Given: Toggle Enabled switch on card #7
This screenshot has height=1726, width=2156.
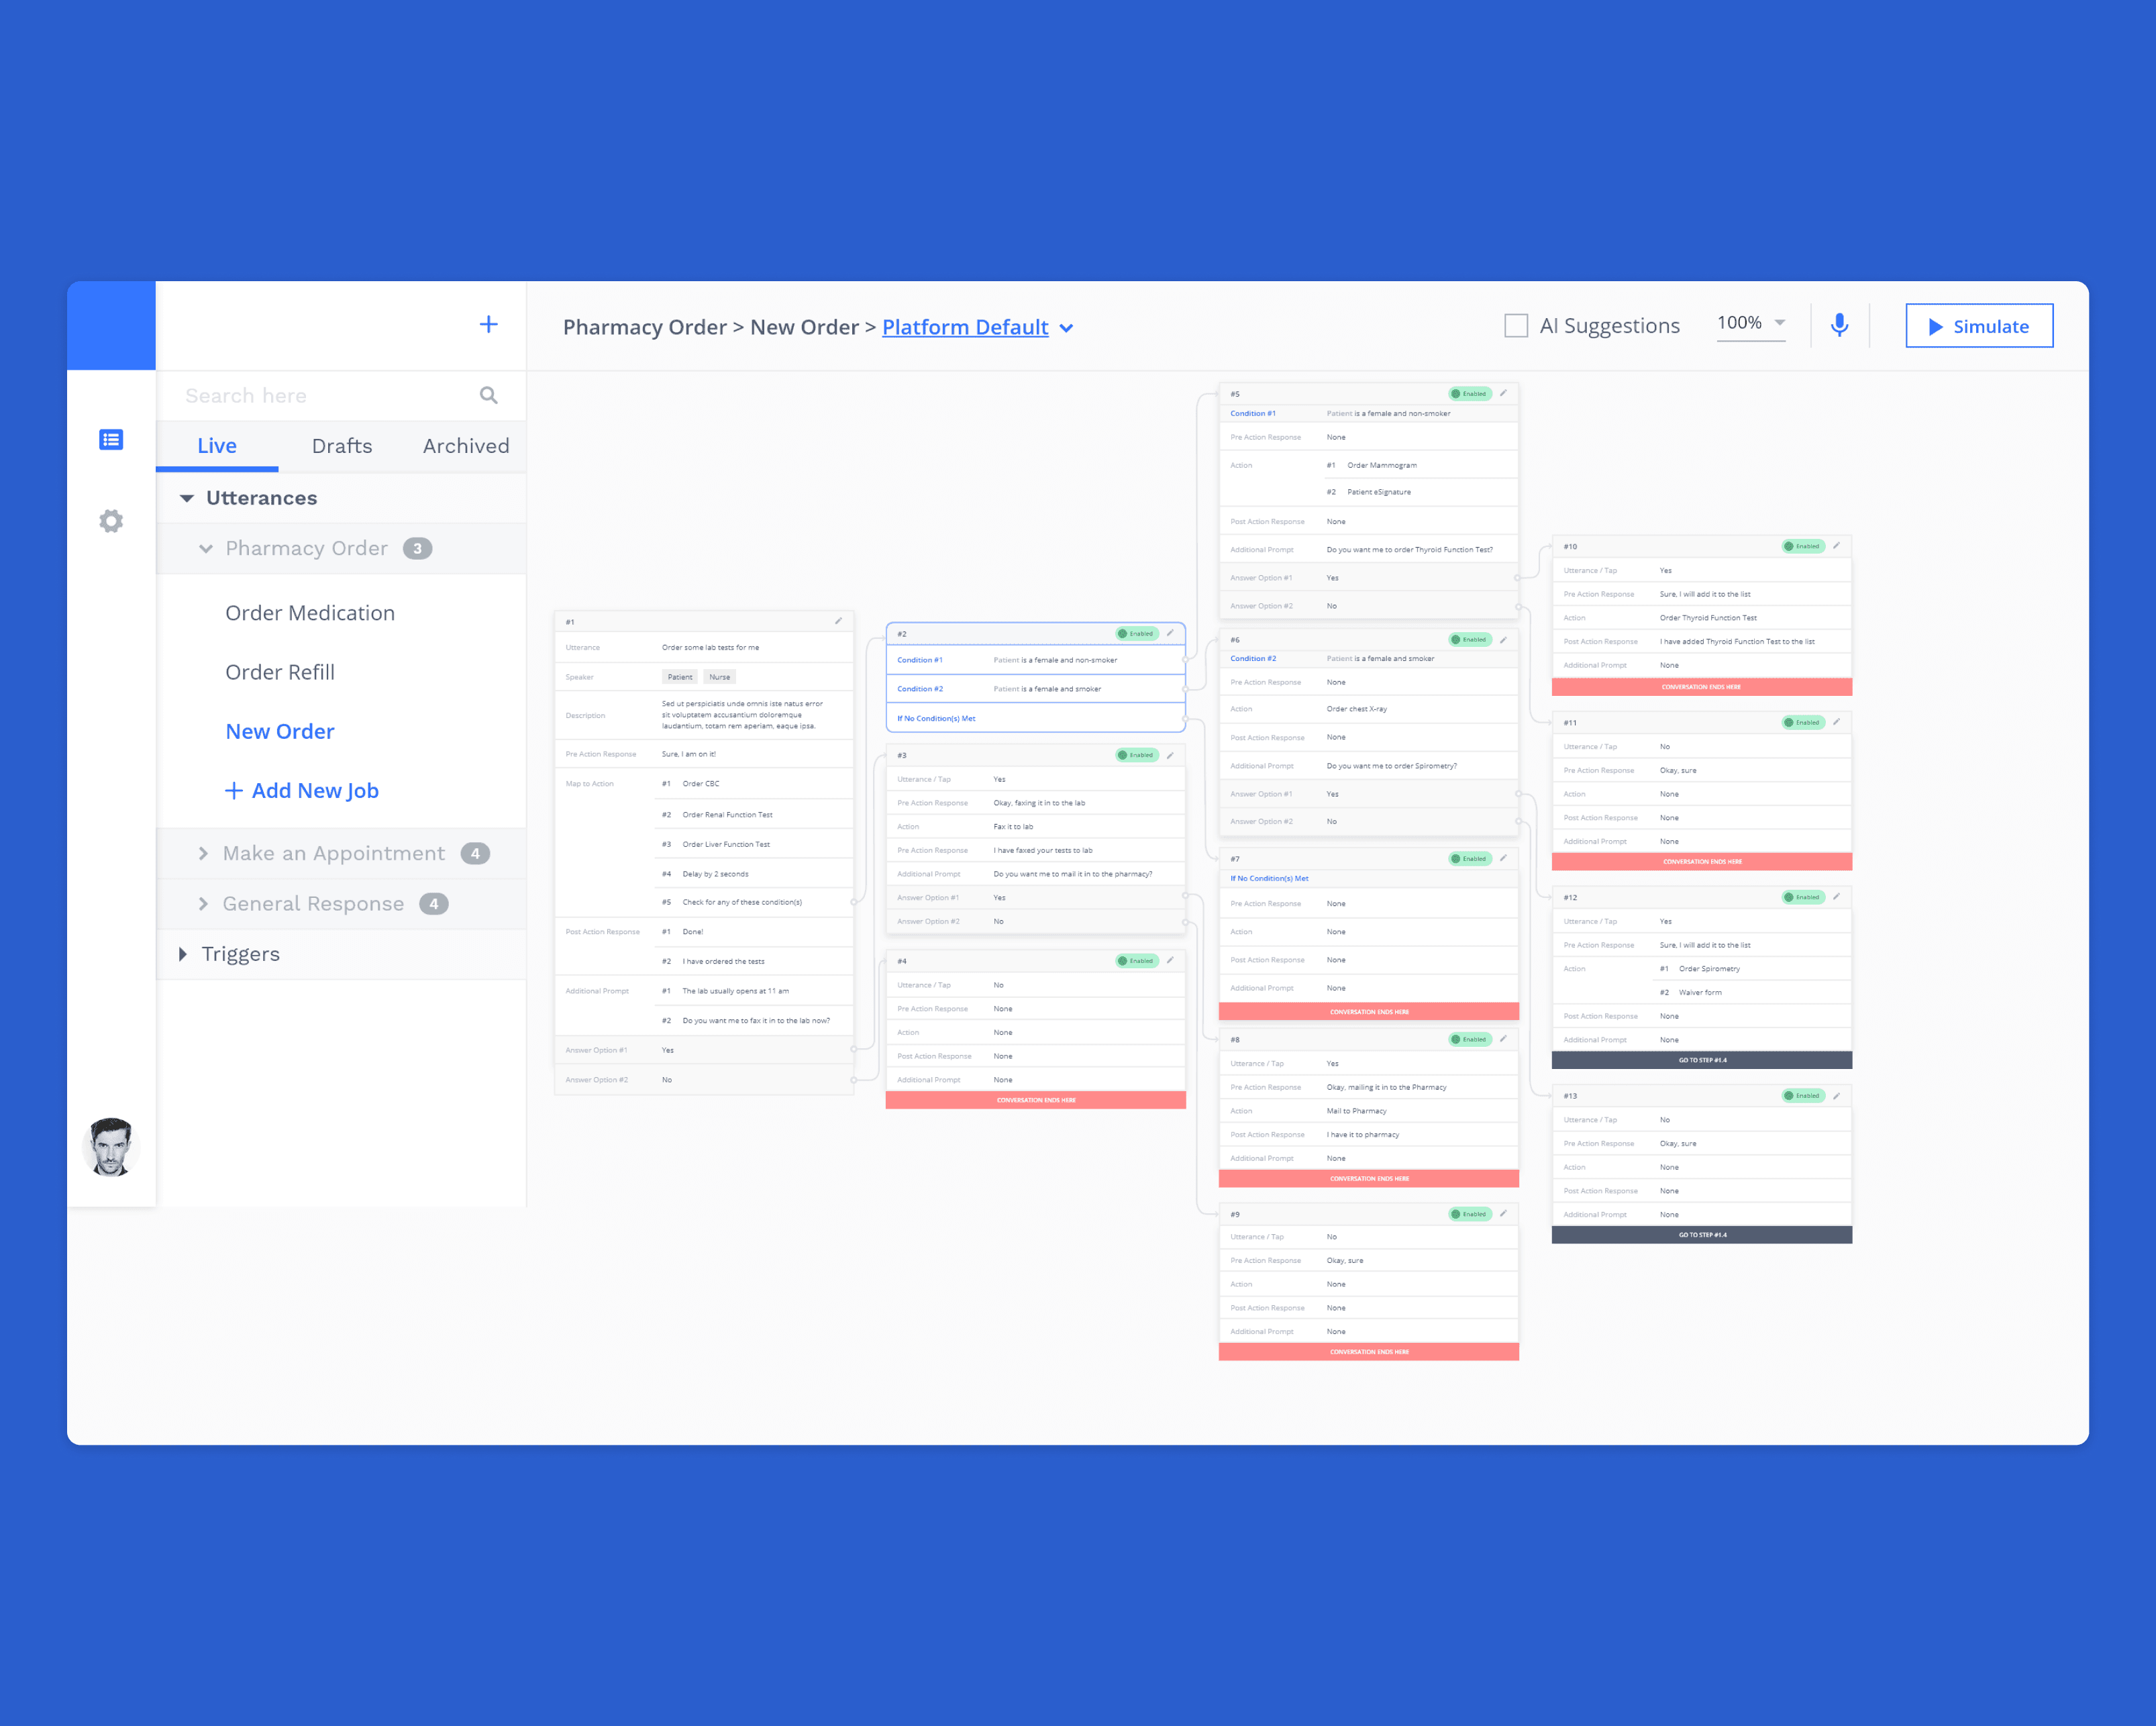Looking at the screenshot, I should [x=1470, y=858].
